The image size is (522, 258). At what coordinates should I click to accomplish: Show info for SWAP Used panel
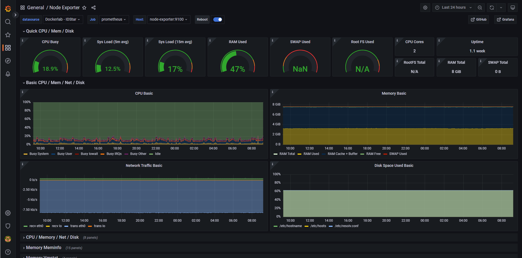pyautogui.click(x=272, y=40)
